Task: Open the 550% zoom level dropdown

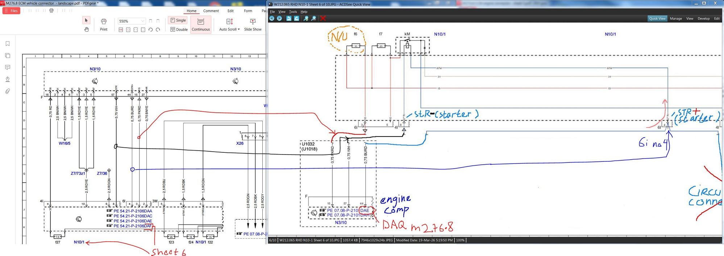Action: (142, 21)
